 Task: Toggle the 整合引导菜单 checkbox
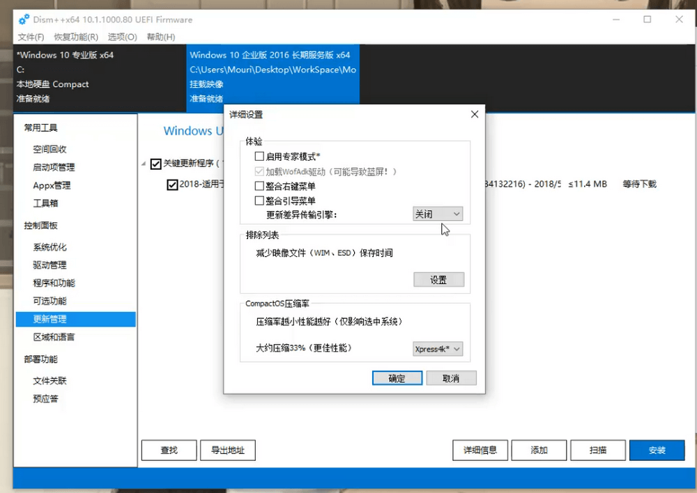click(x=259, y=201)
